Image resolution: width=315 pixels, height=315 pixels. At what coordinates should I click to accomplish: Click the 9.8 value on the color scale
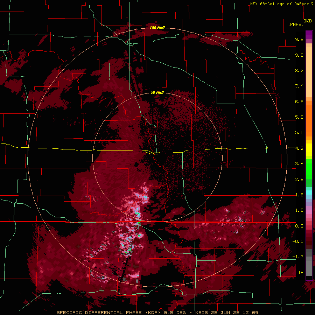[299, 39]
